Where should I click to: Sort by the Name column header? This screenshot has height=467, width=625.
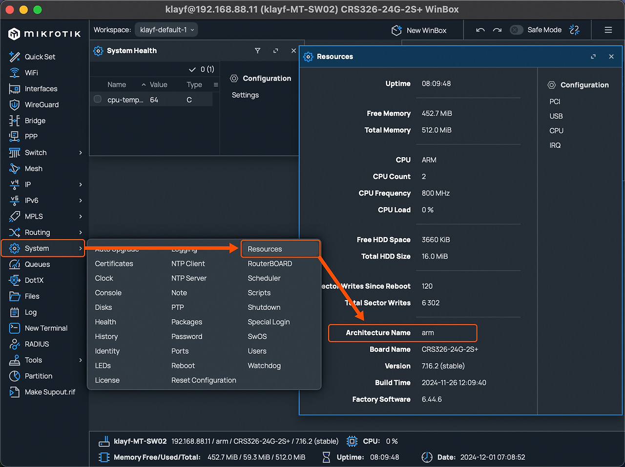[117, 84]
